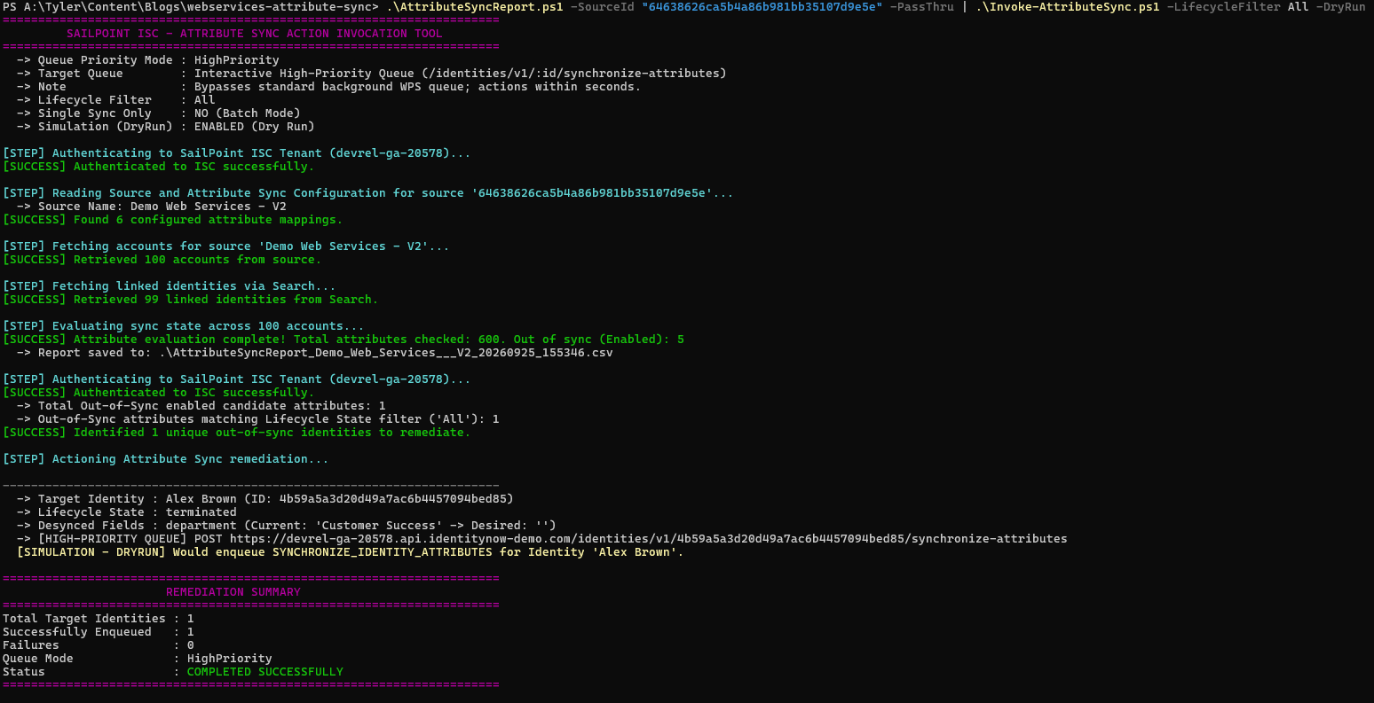Click 'Single Sync Only : NO (Batch Mode)'

click(159, 113)
